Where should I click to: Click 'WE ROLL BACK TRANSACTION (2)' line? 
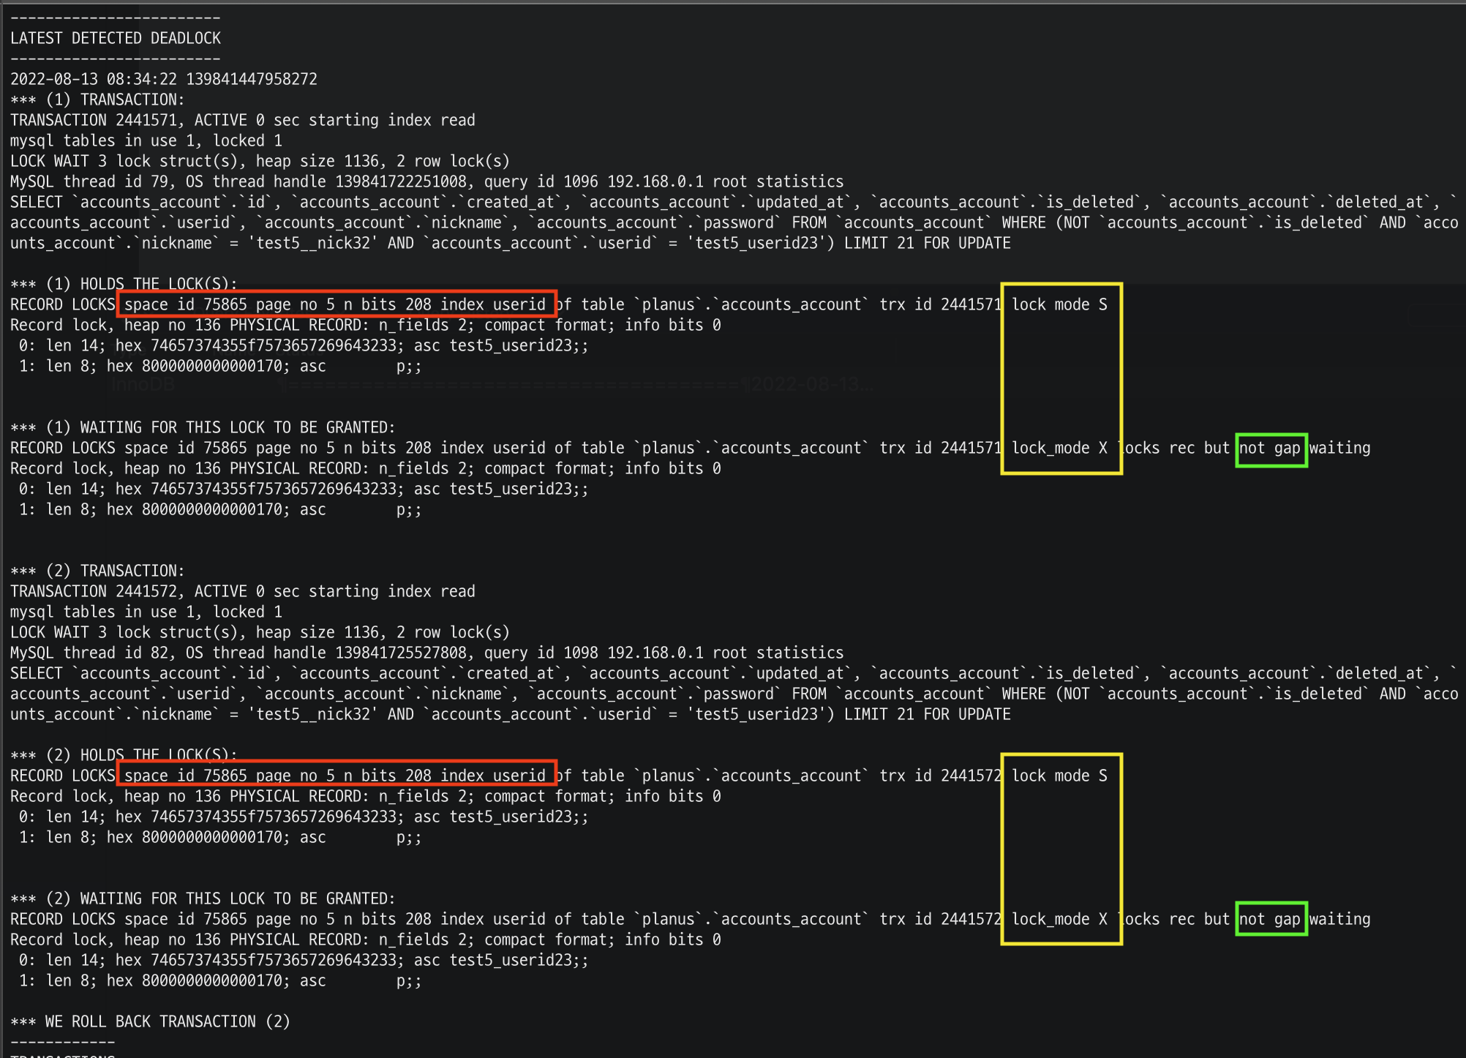(x=151, y=1021)
